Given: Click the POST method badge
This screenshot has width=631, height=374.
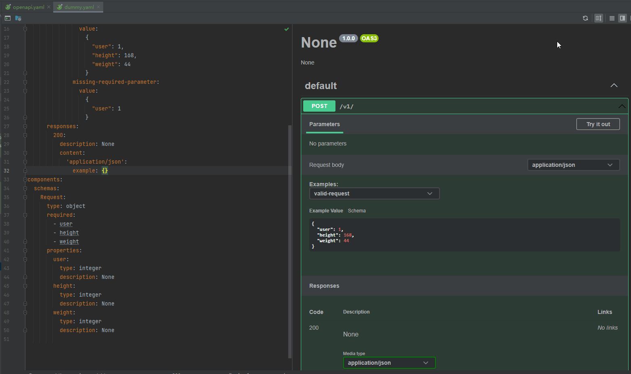Looking at the screenshot, I should click(x=319, y=106).
